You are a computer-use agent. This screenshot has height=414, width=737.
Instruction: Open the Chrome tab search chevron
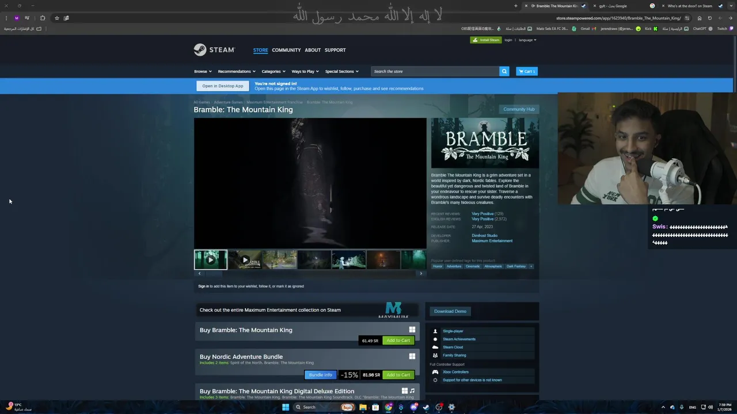[731, 6]
